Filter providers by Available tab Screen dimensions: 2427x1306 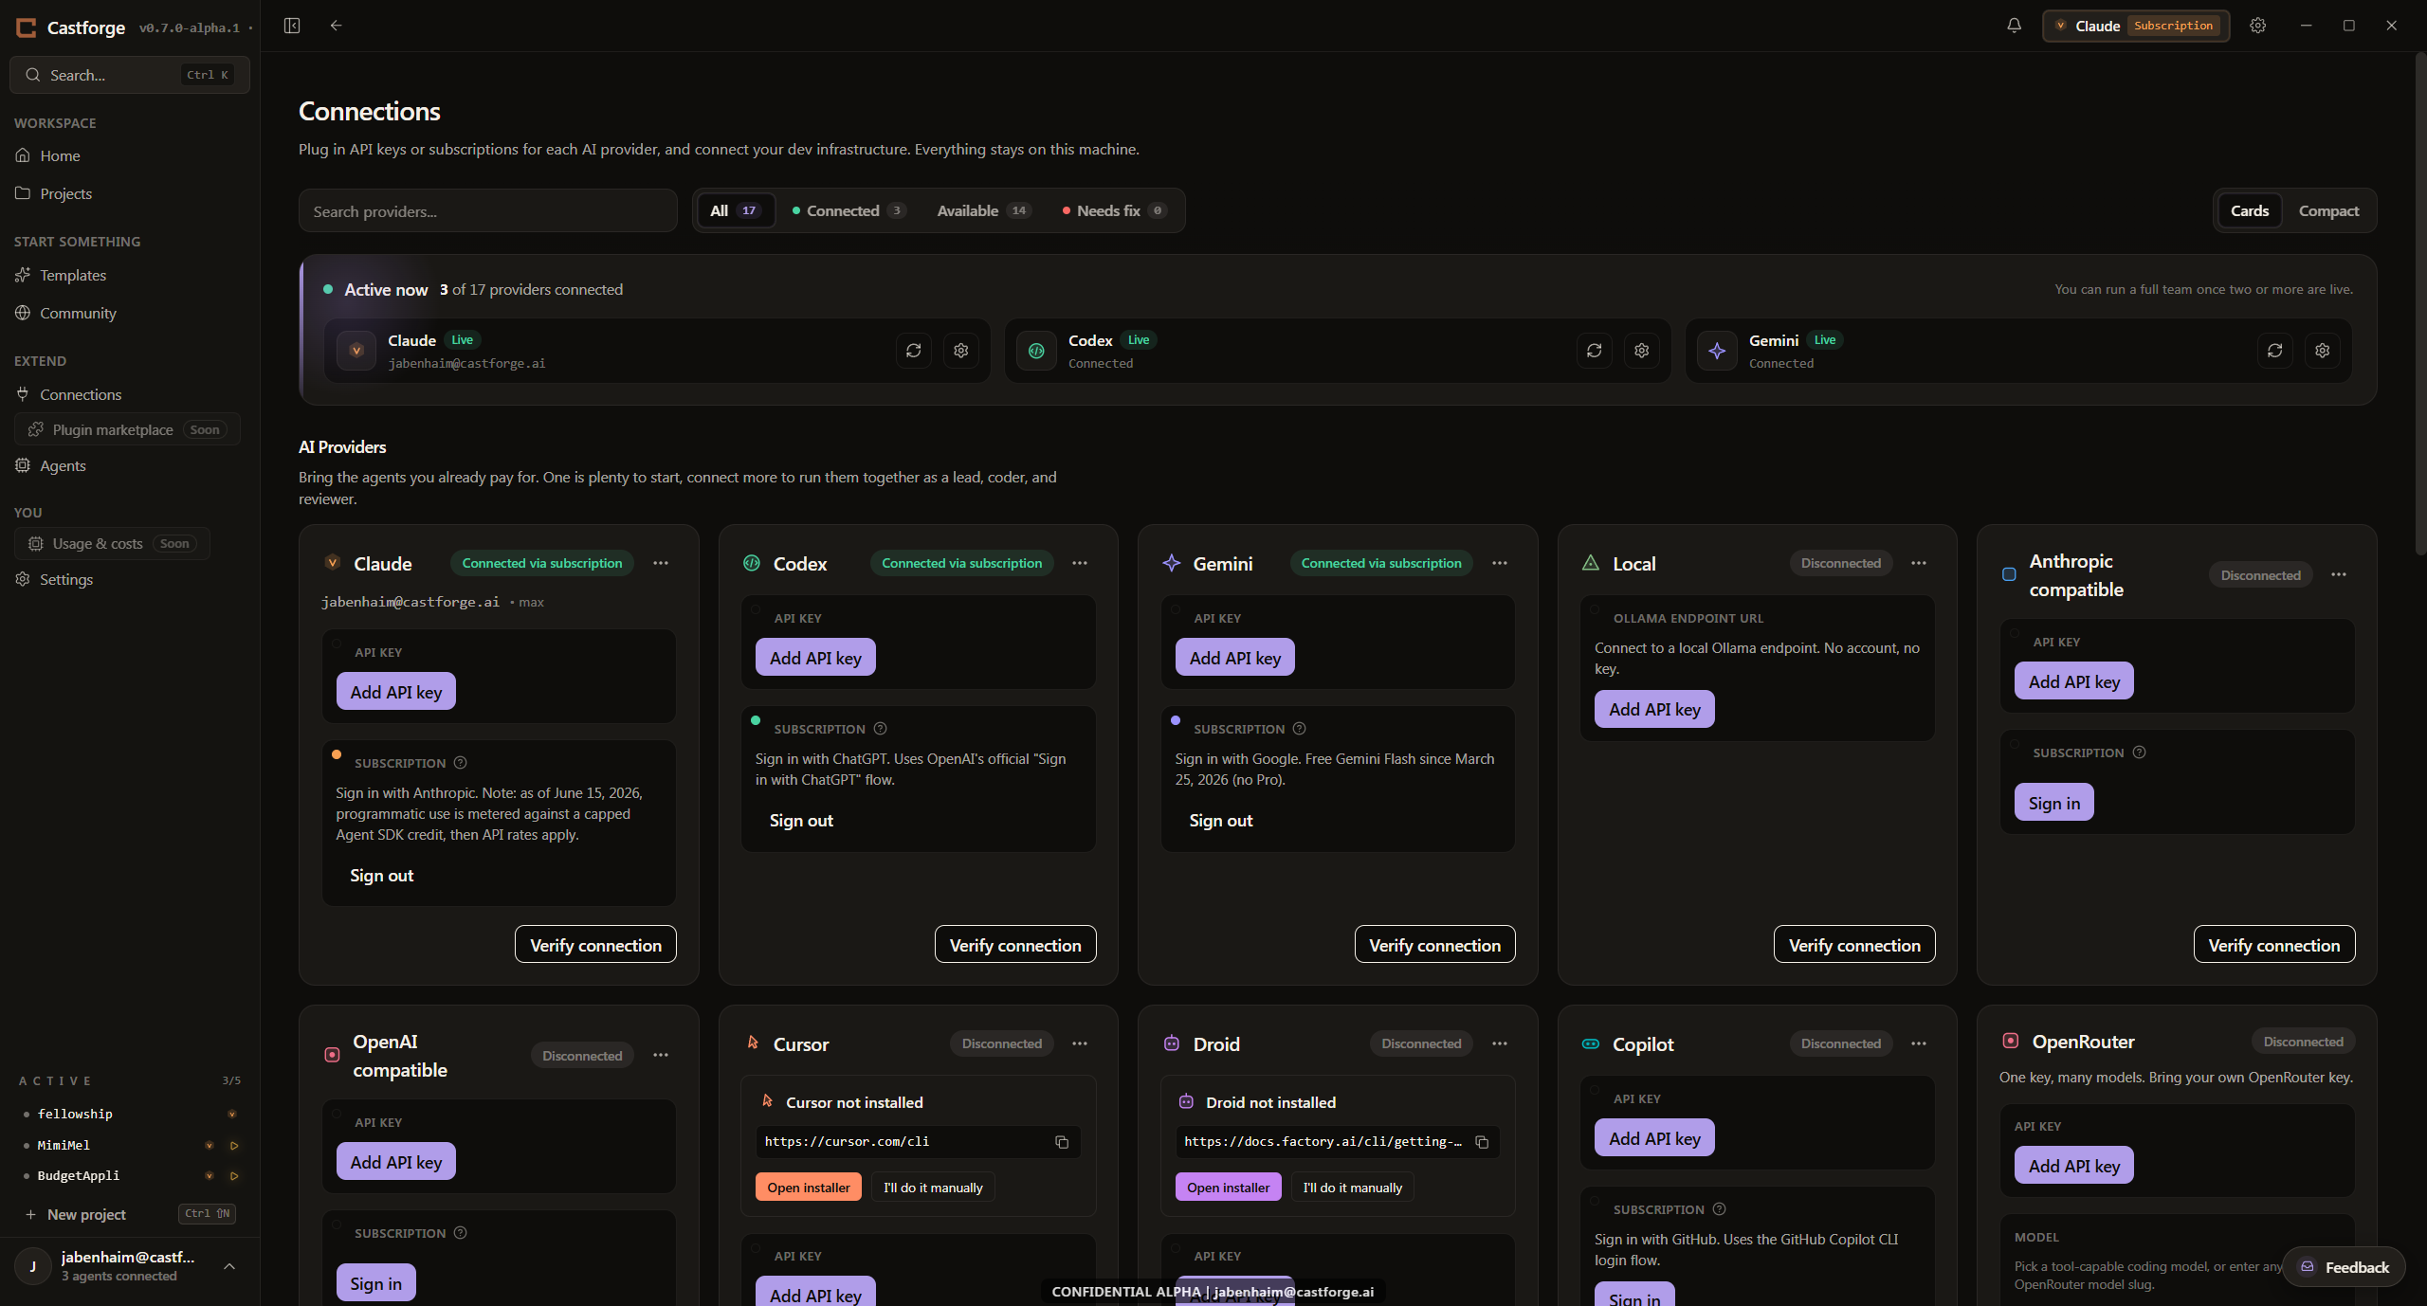[x=983, y=210]
